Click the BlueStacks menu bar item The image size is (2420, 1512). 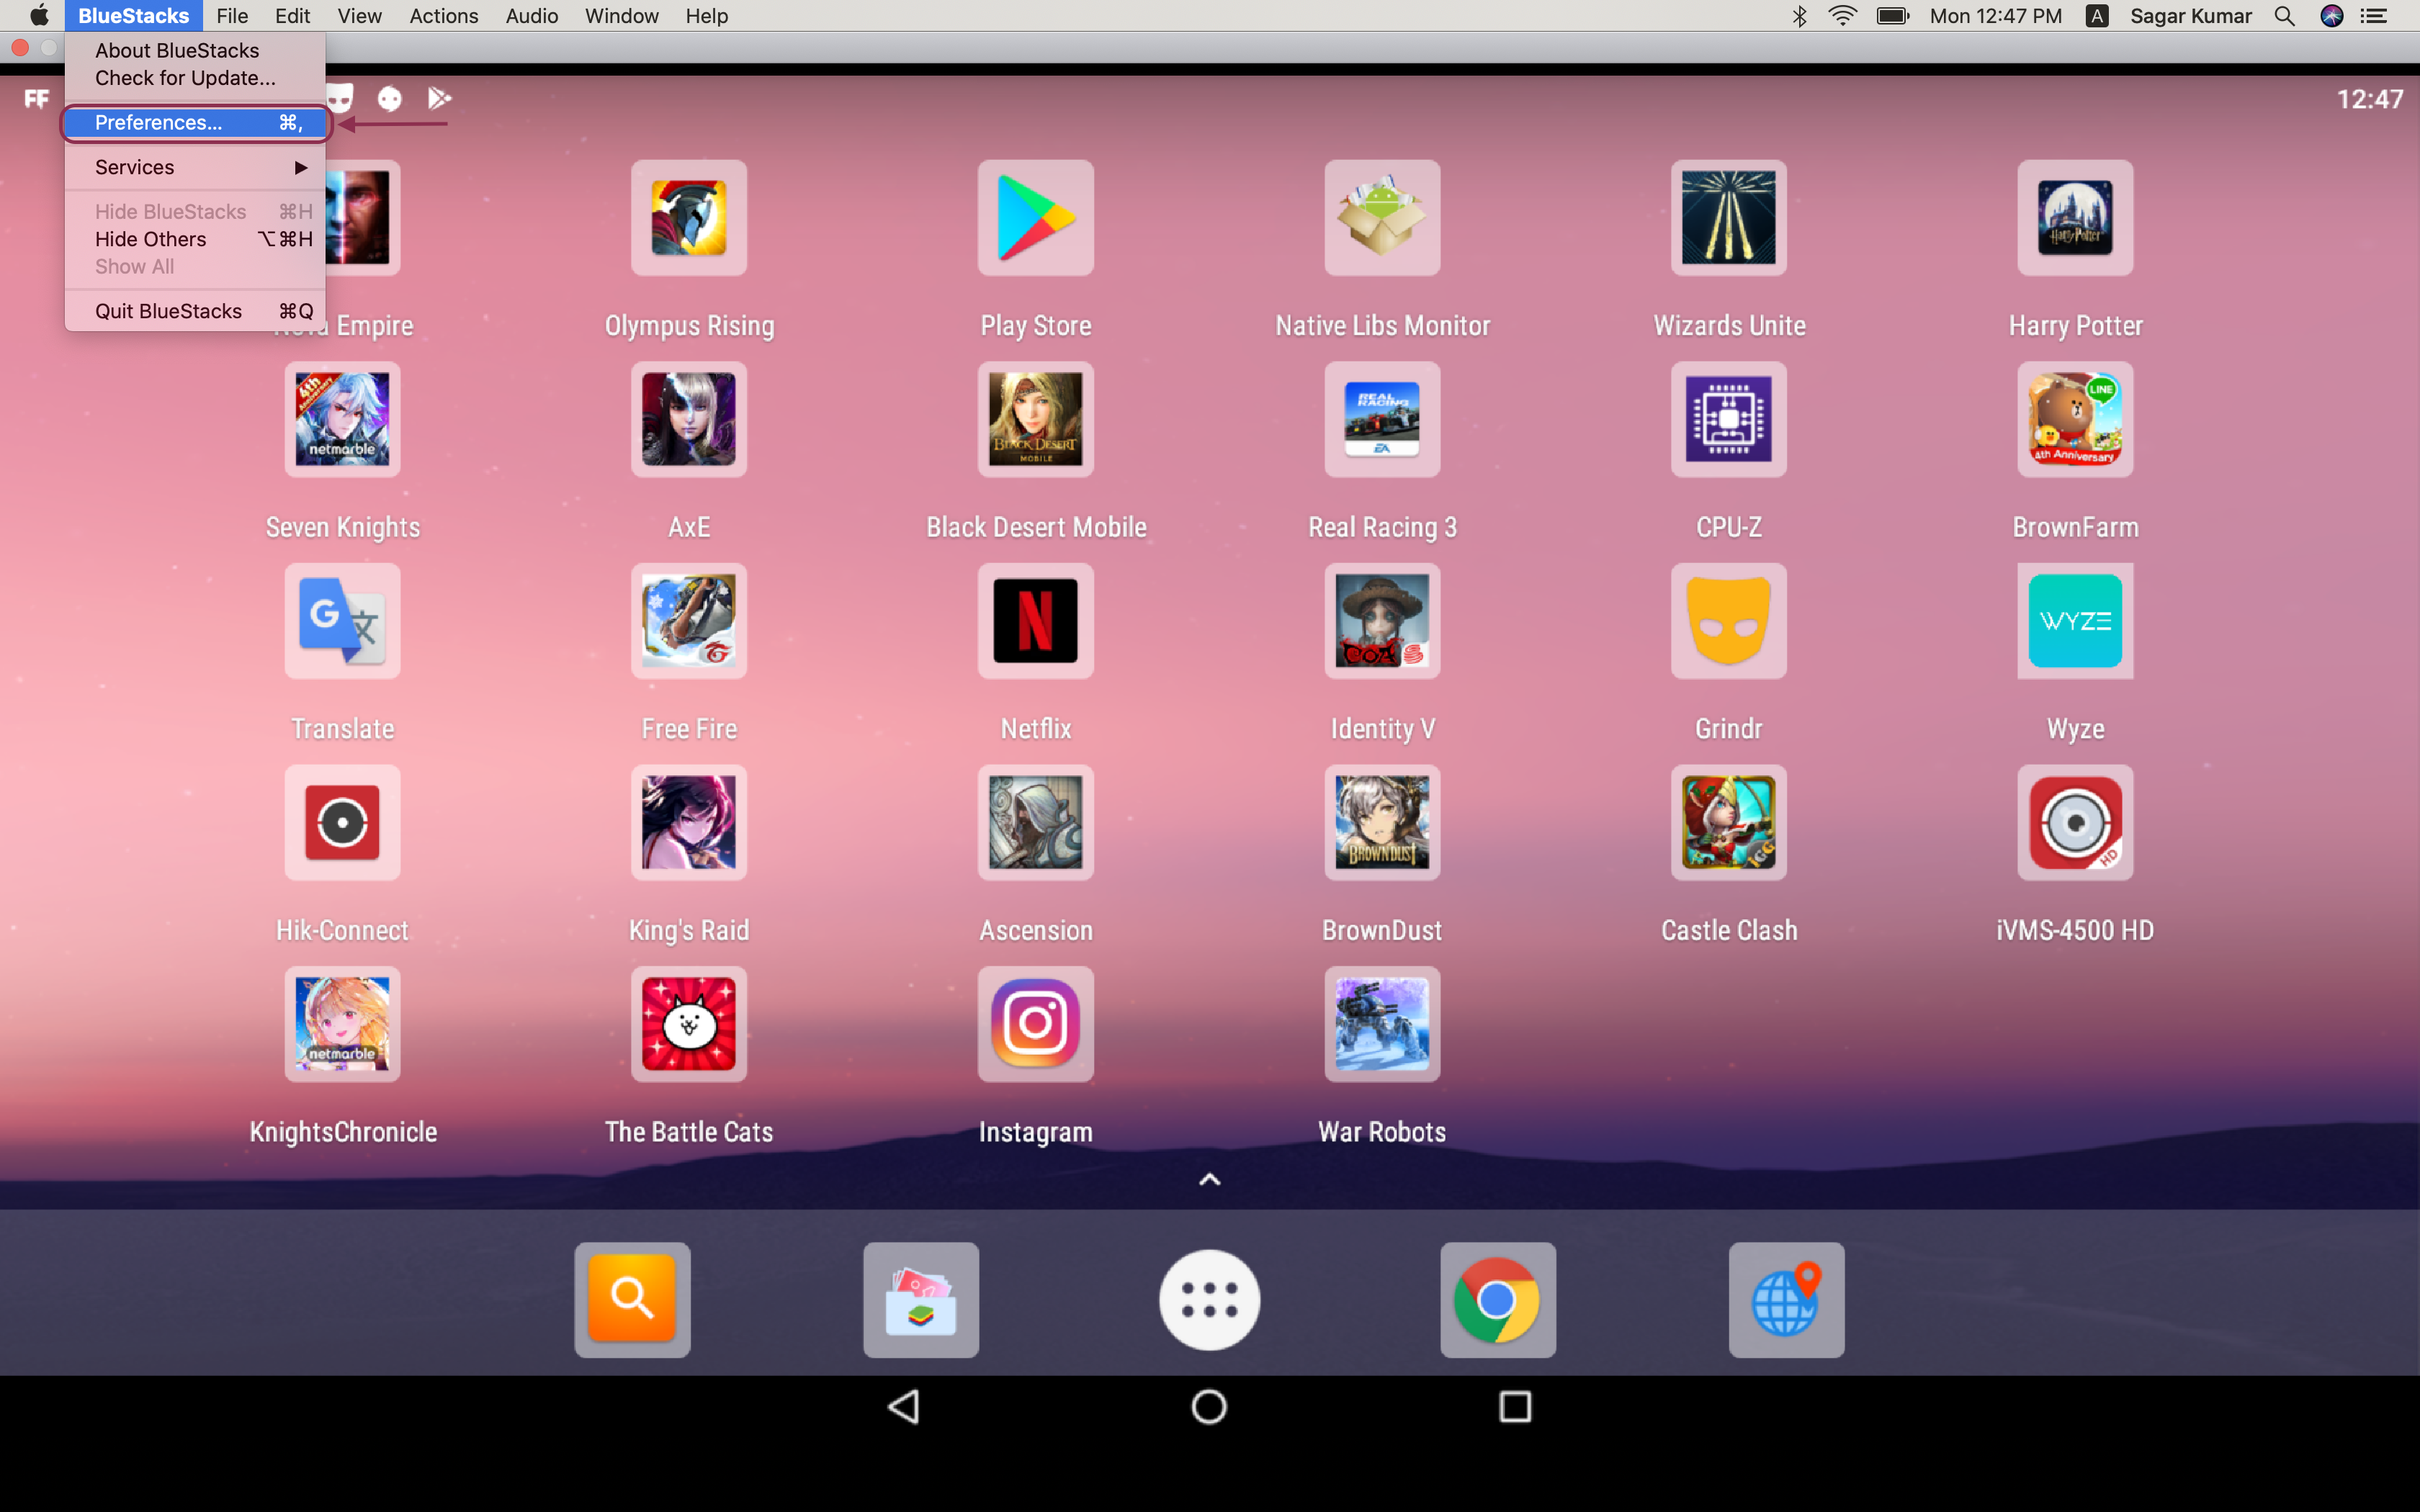point(133,16)
